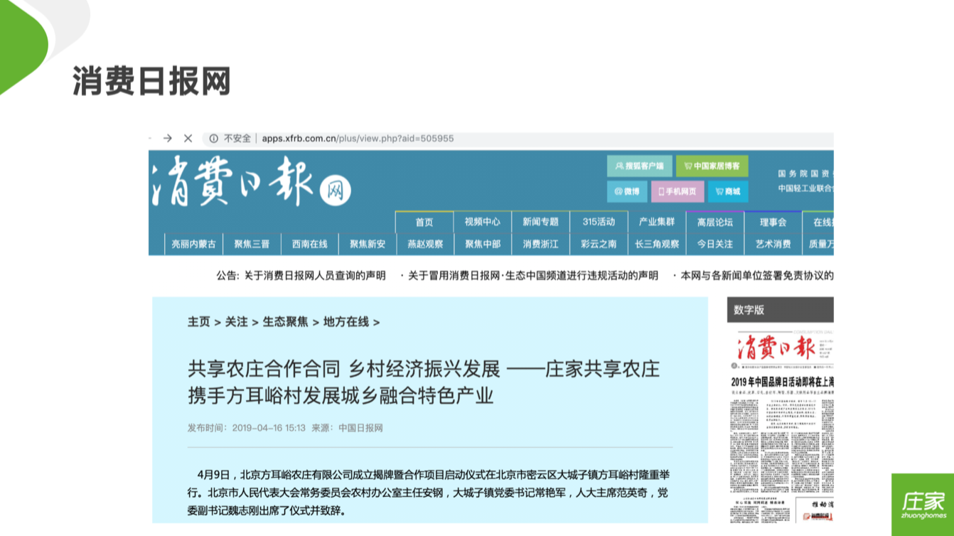Stop page loading with X icon
This screenshot has width=954, height=536.
pos(188,138)
